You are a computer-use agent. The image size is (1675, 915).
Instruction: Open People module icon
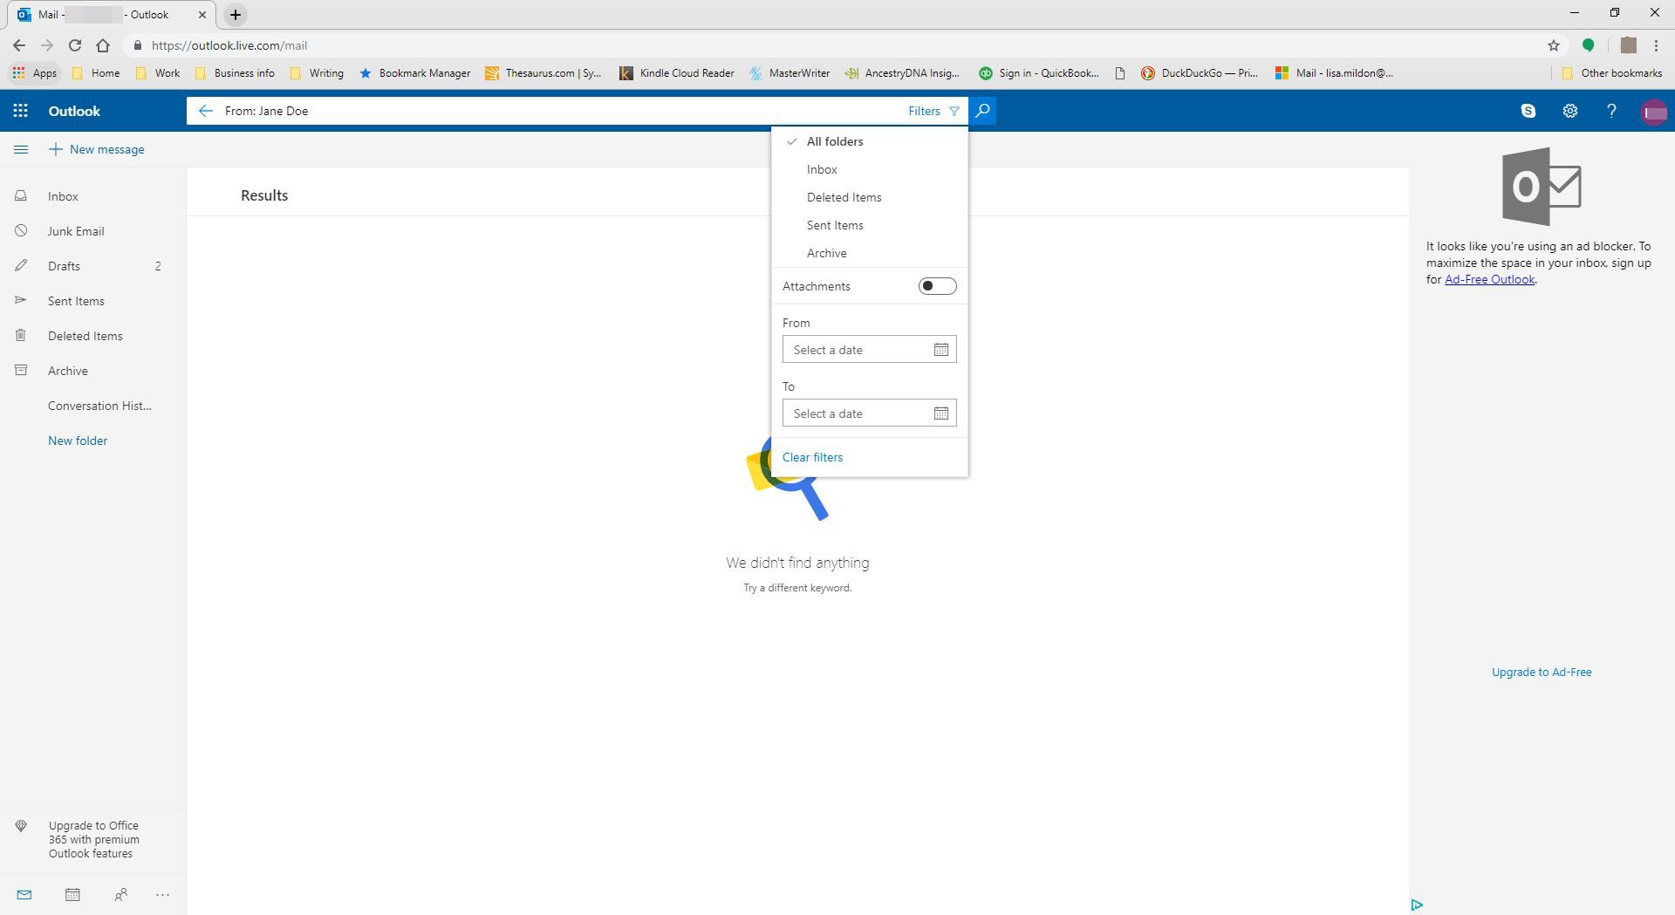[120, 894]
